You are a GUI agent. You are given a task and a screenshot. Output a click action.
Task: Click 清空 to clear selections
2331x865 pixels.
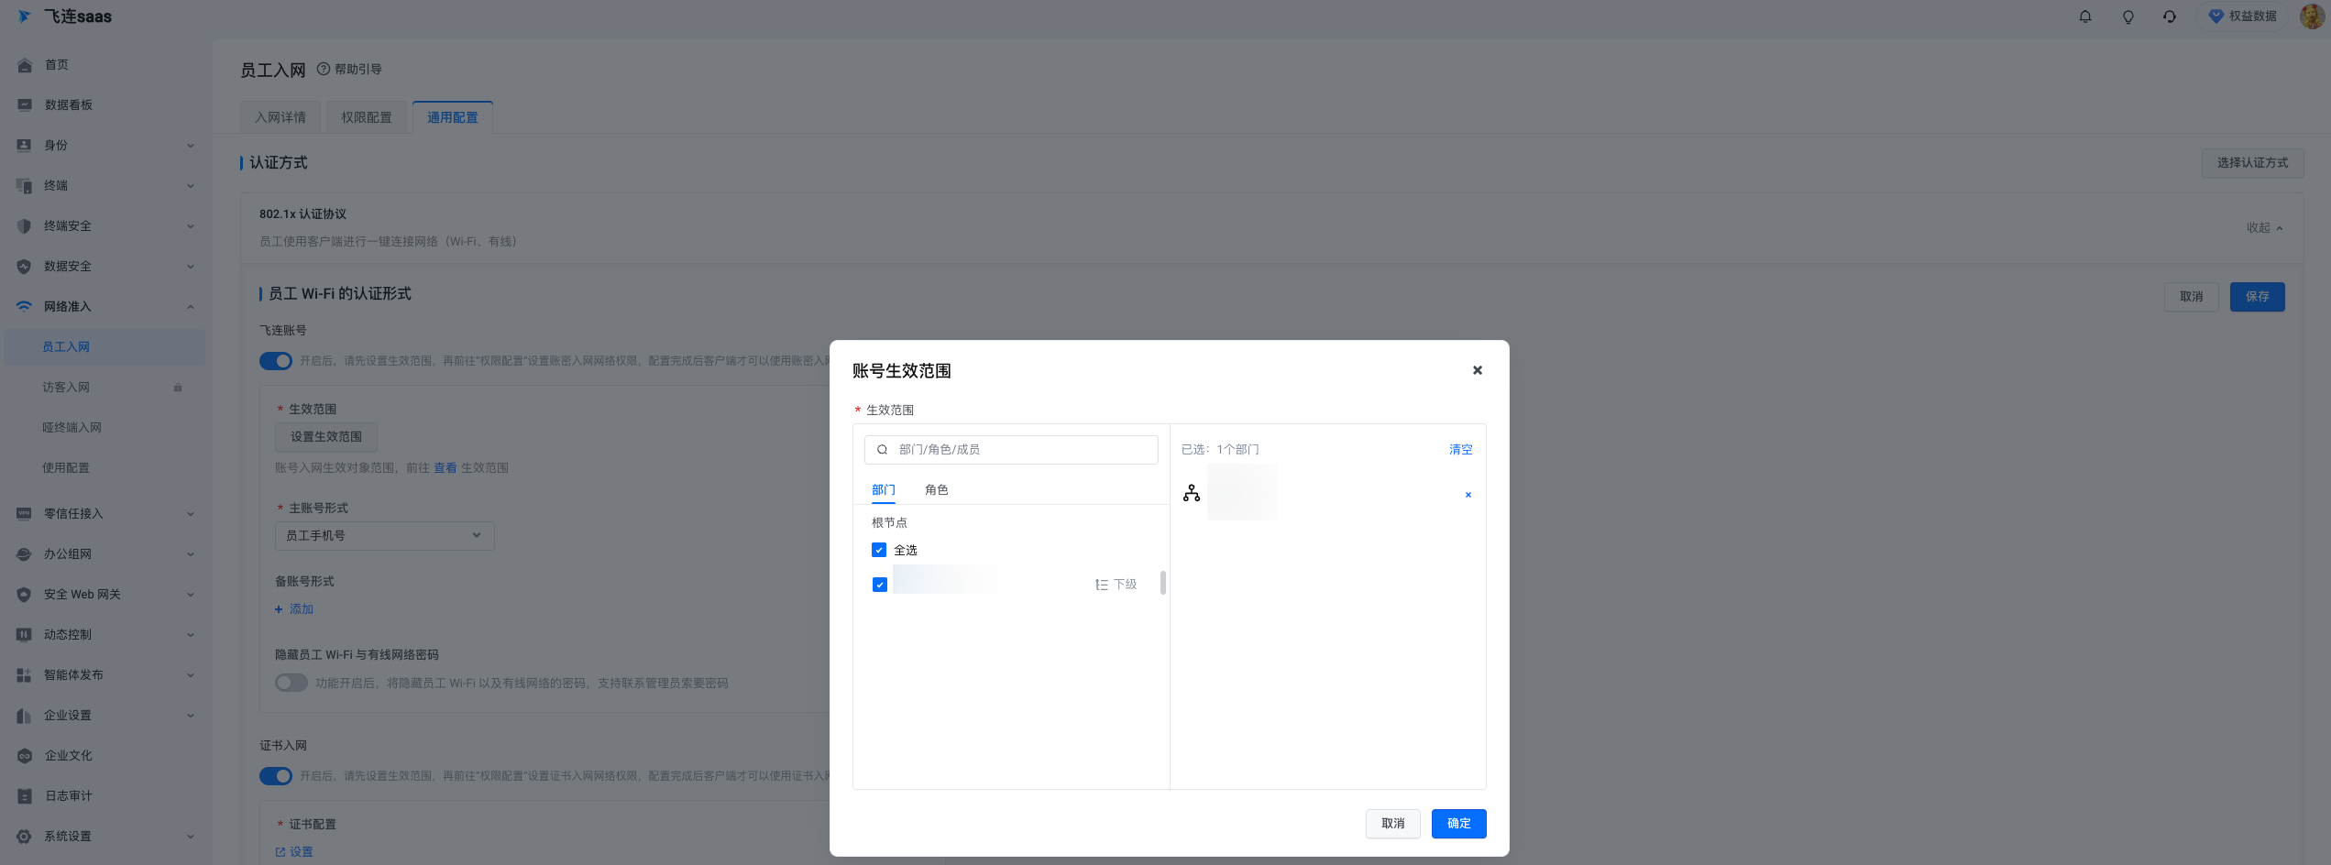(1461, 450)
